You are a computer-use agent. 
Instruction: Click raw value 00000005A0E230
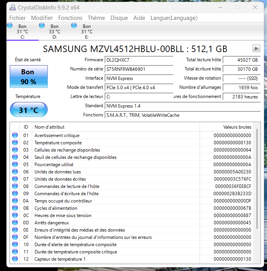(232, 171)
